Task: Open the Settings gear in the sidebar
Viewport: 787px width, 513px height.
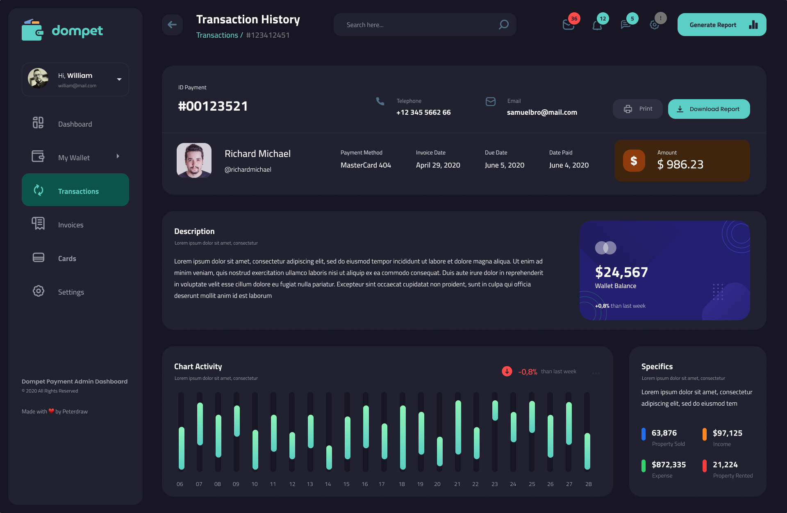Action: tap(38, 291)
